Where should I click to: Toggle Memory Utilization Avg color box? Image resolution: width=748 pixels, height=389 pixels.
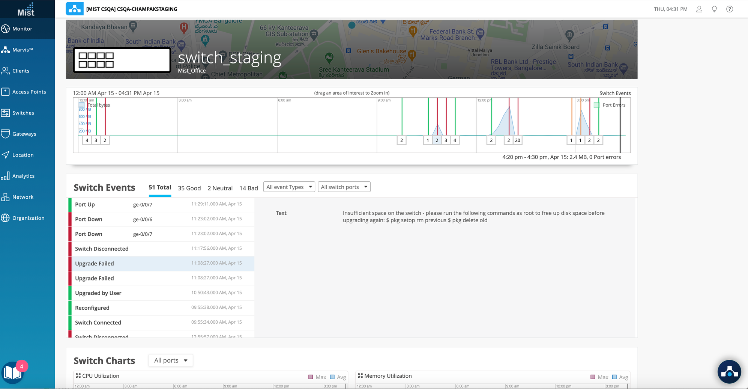click(614, 377)
